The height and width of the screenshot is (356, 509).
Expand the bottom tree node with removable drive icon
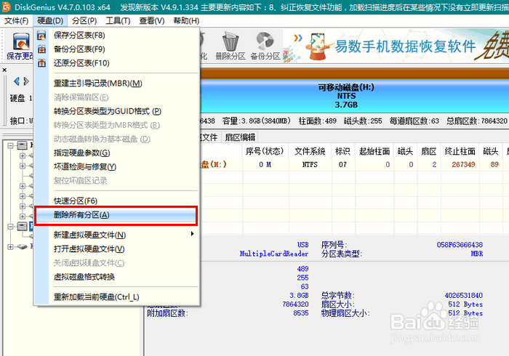(x=10, y=247)
